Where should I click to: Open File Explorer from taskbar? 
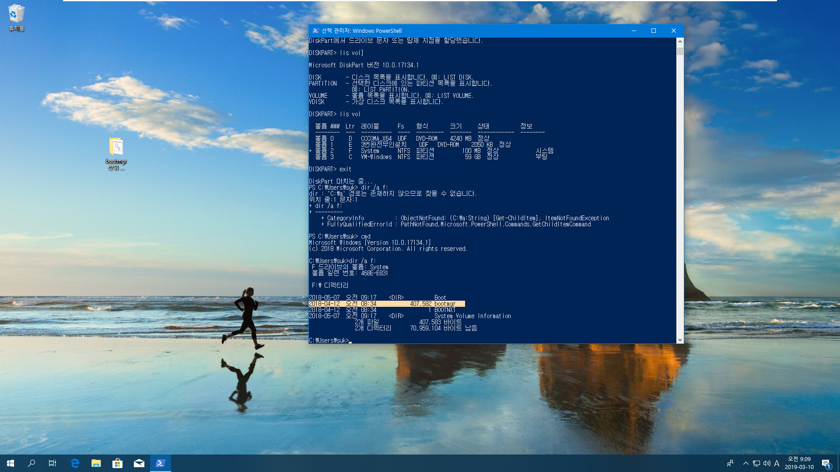coord(96,463)
